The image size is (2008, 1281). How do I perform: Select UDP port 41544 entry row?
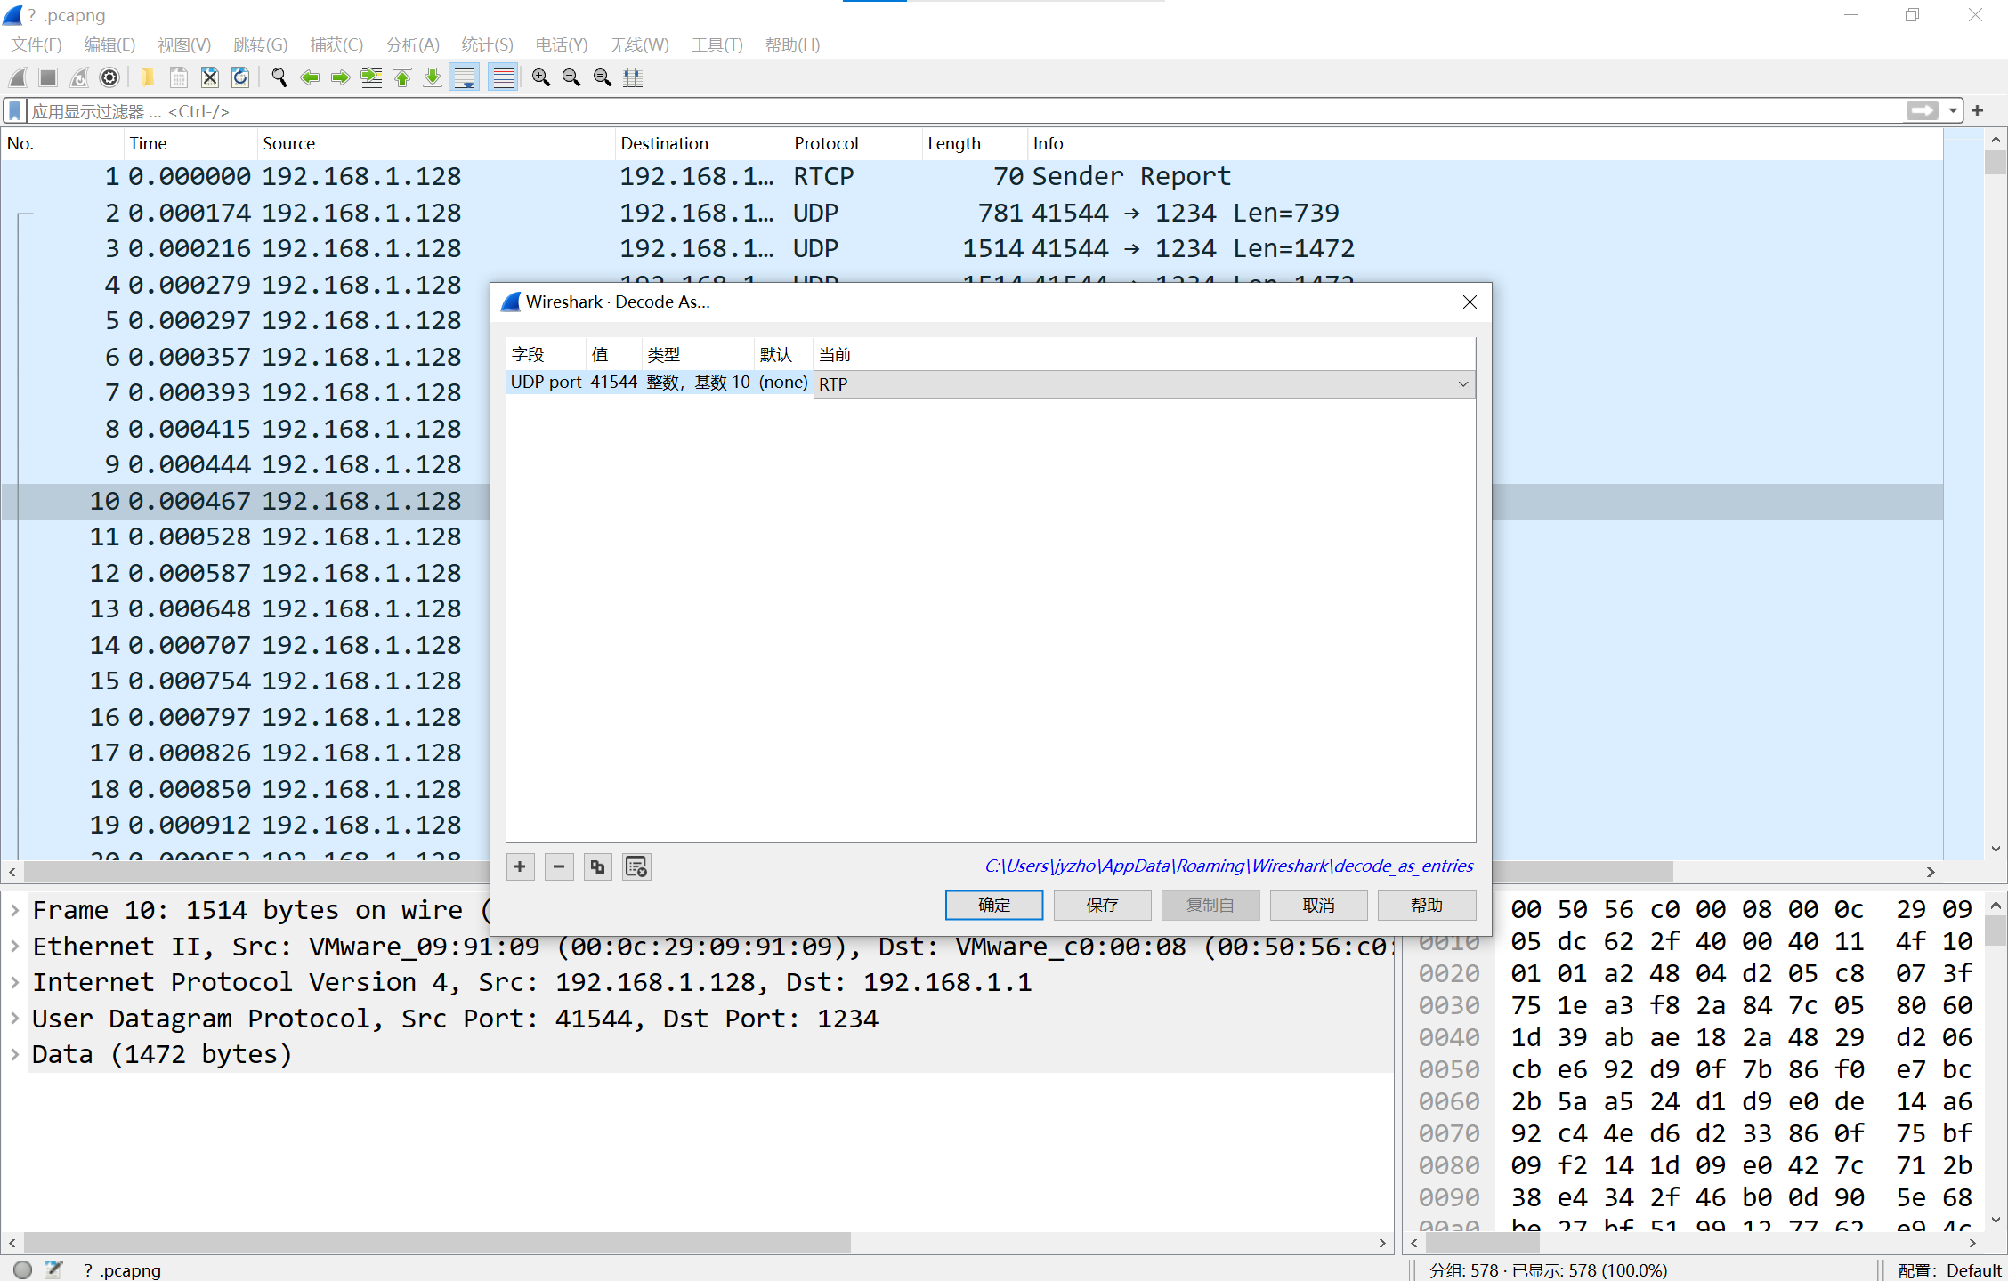coord(660,383)
